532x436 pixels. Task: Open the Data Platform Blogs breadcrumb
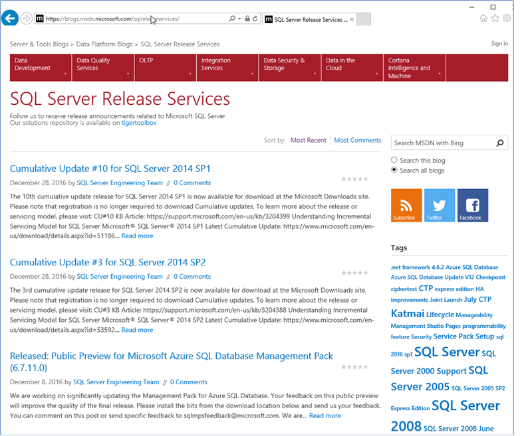tap(104, 44)
